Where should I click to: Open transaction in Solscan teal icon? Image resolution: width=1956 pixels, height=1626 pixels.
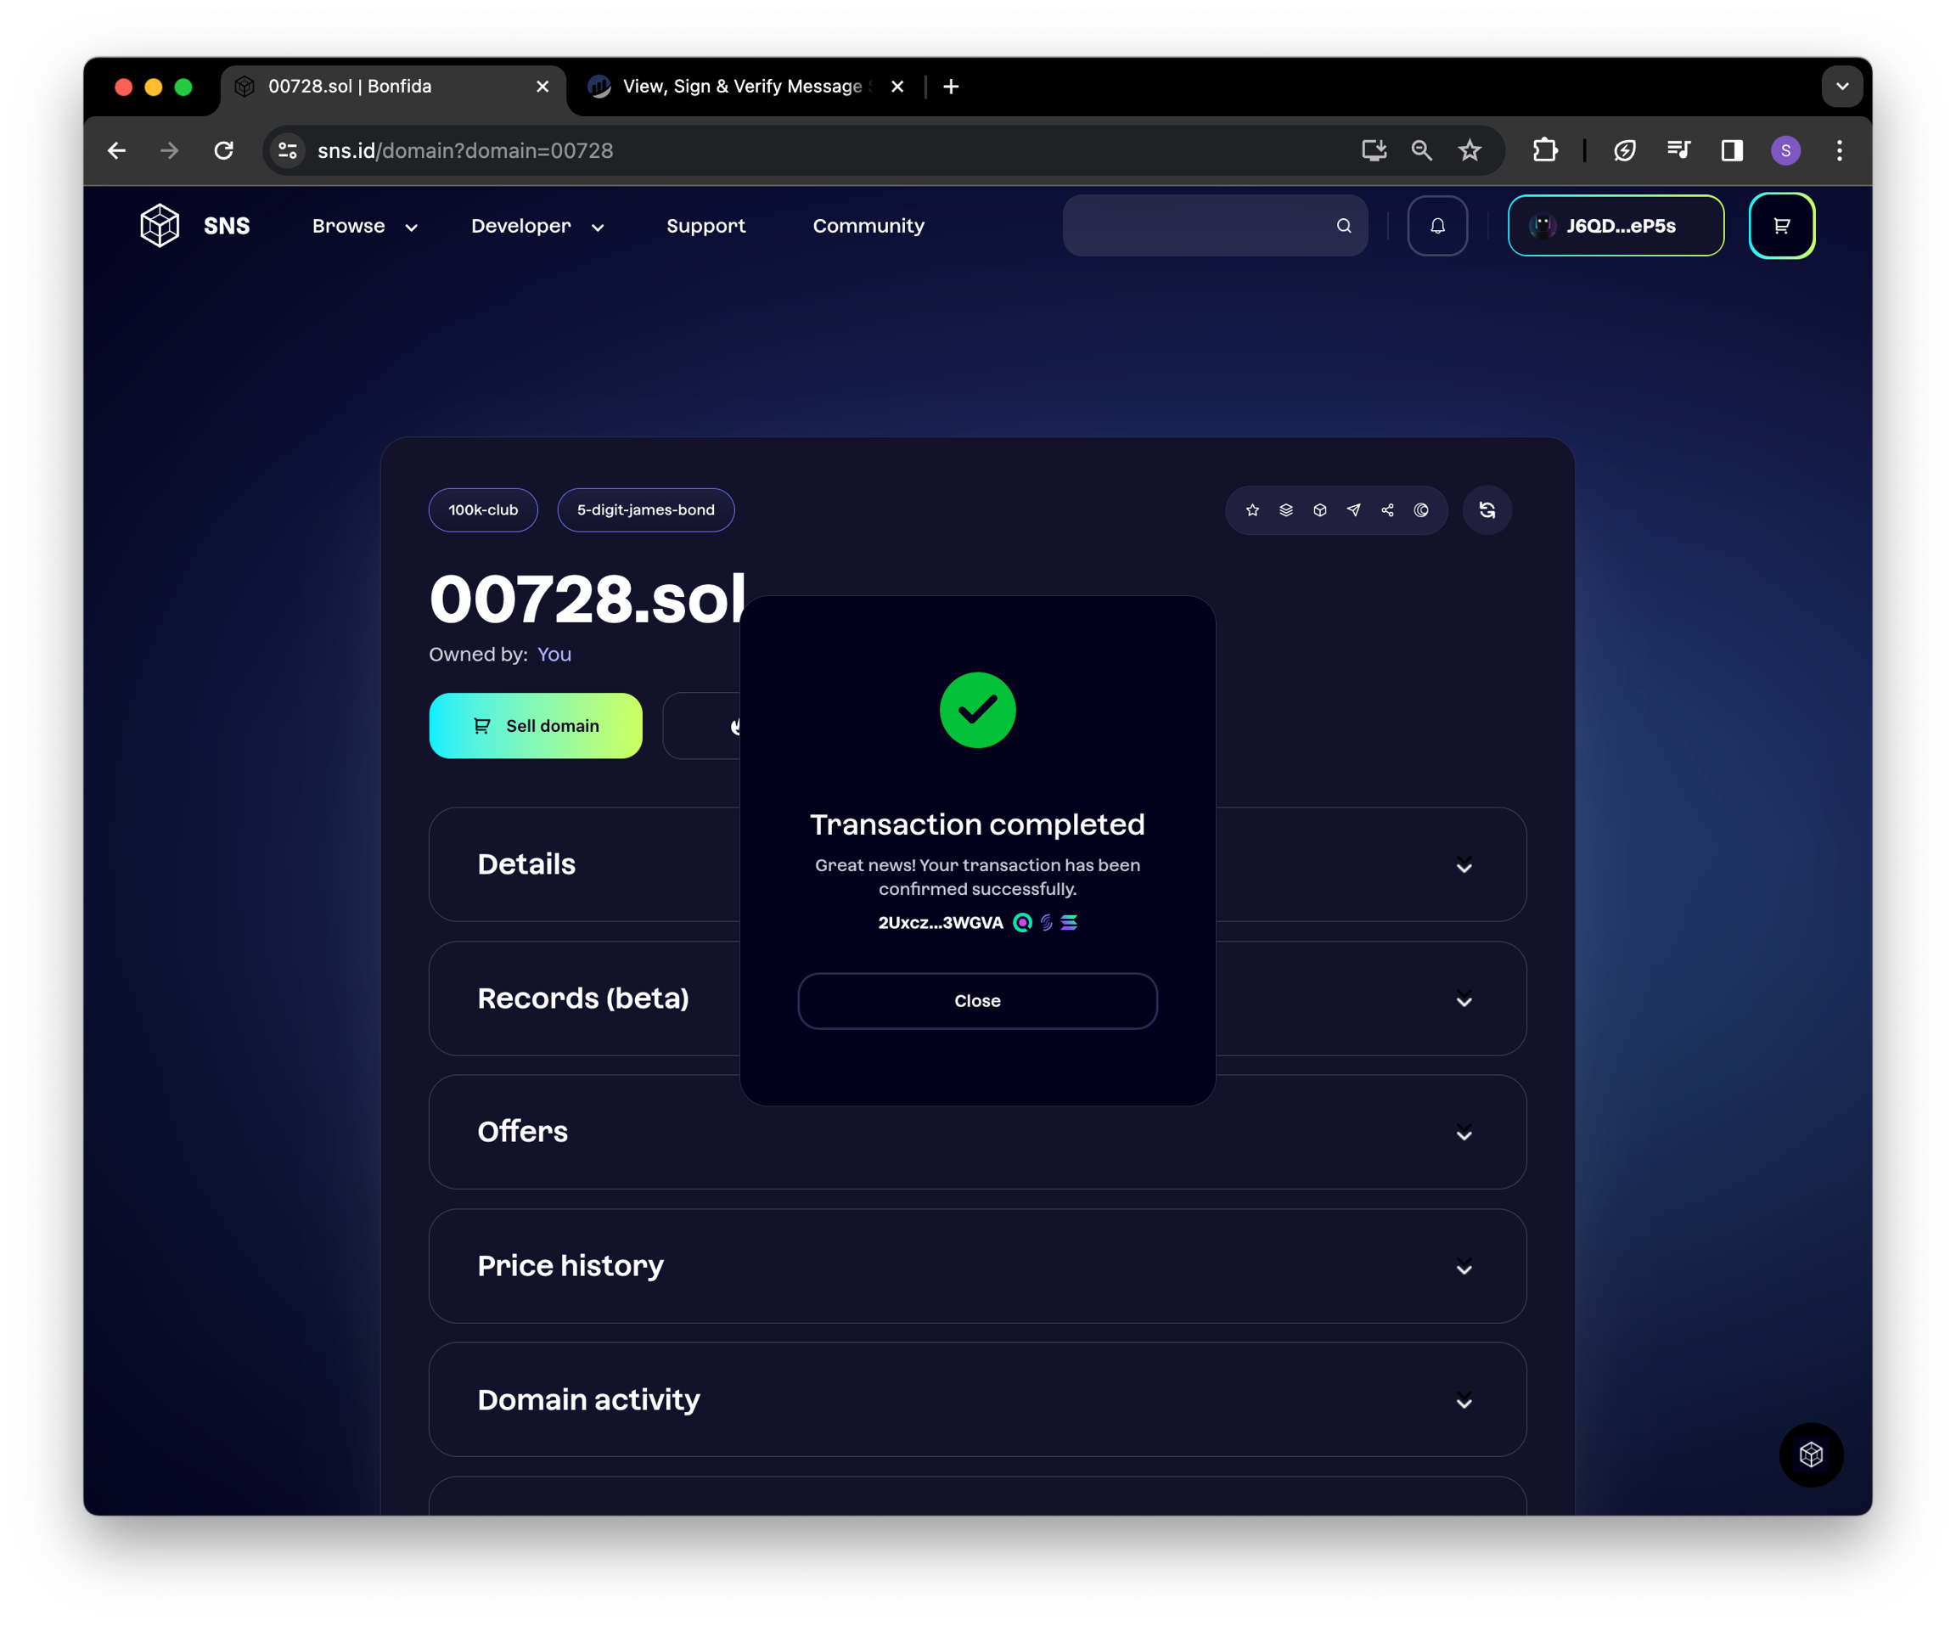click(1023, 922)
